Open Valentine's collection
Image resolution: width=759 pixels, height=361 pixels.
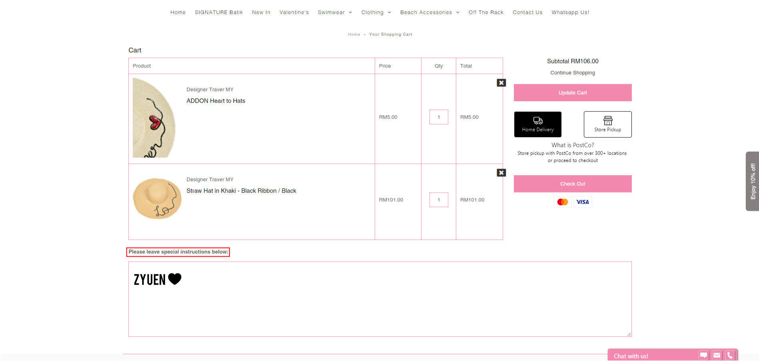294,12
